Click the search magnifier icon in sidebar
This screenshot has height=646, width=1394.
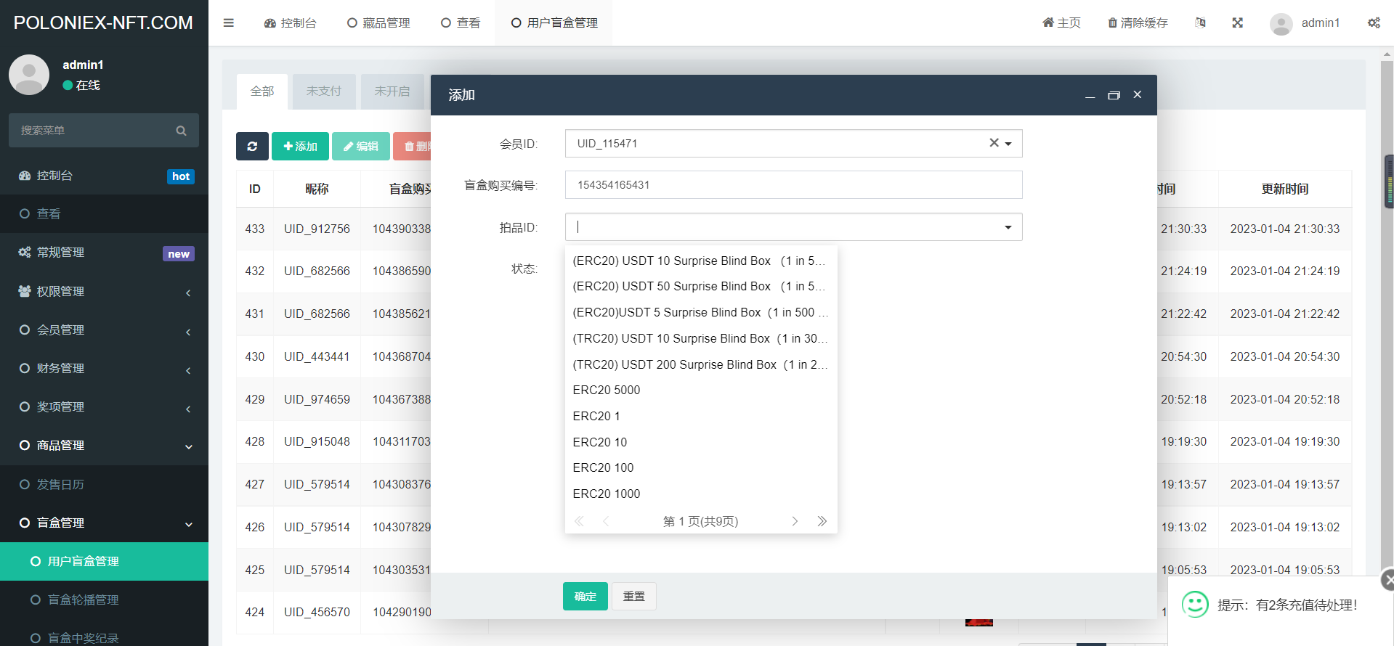(x=181, y=131)
